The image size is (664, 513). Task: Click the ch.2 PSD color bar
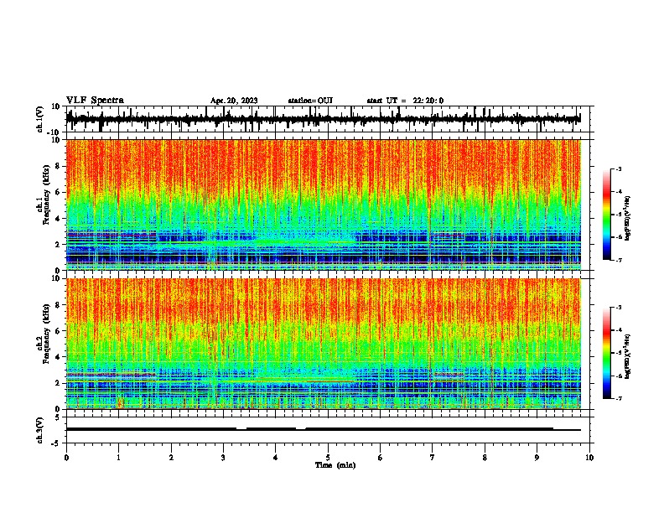tap(607, 353)
